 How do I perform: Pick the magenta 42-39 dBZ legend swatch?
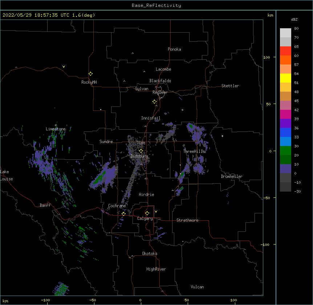pos(285,114)
